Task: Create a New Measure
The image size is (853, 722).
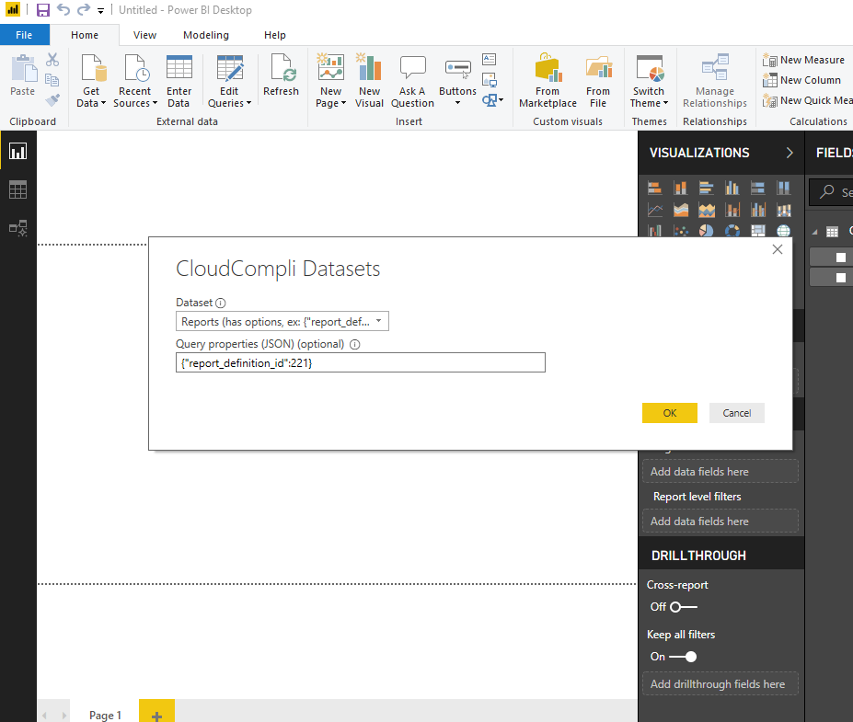Action: [x=803, y=60]
